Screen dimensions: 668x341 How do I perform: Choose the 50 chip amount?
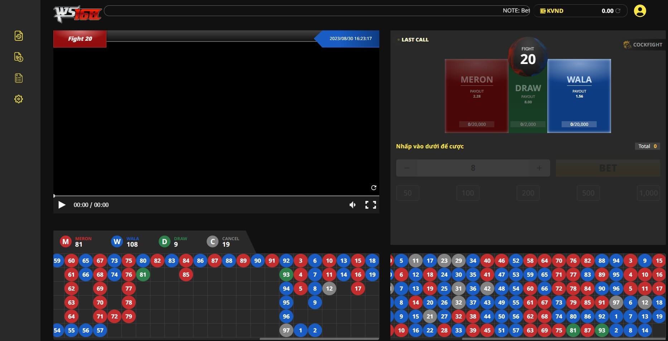tap(408, 193)
